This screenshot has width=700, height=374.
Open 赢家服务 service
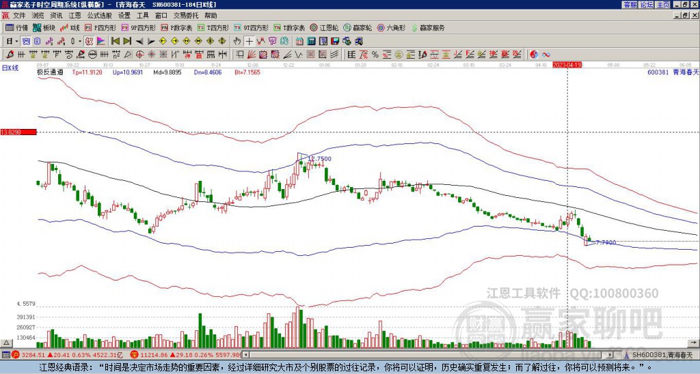pyautogui.click(x=428, y=27)
